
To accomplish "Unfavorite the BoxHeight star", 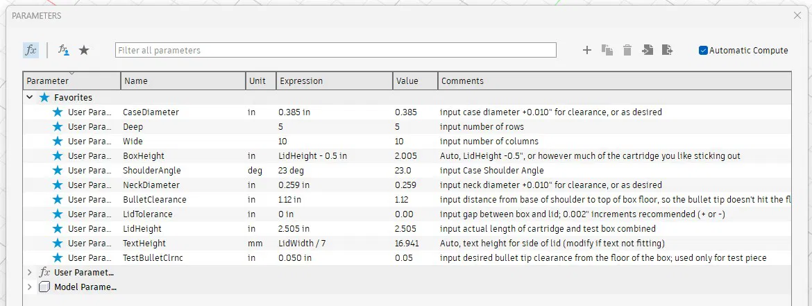I will (x=58, y=156).
